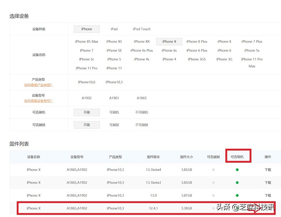Select 不可越狱 jailbreak filter

[x=142, y=125]
